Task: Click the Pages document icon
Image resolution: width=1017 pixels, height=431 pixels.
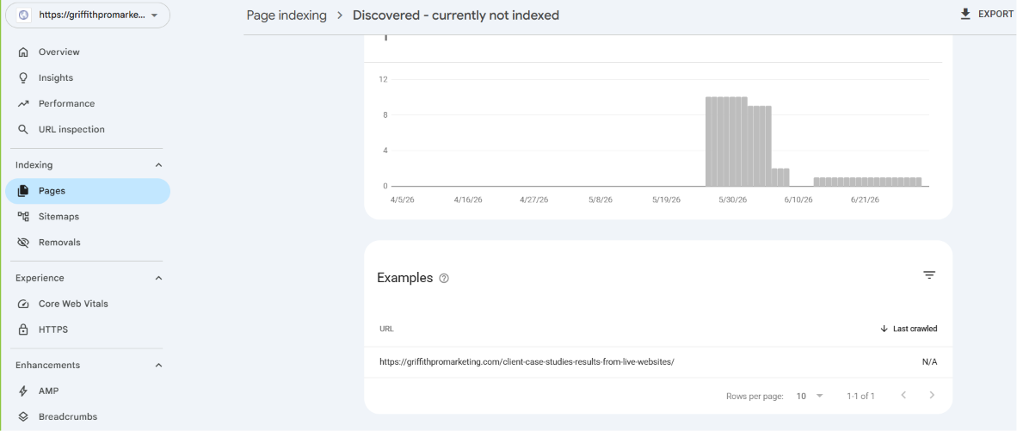Action: point(23,191)
